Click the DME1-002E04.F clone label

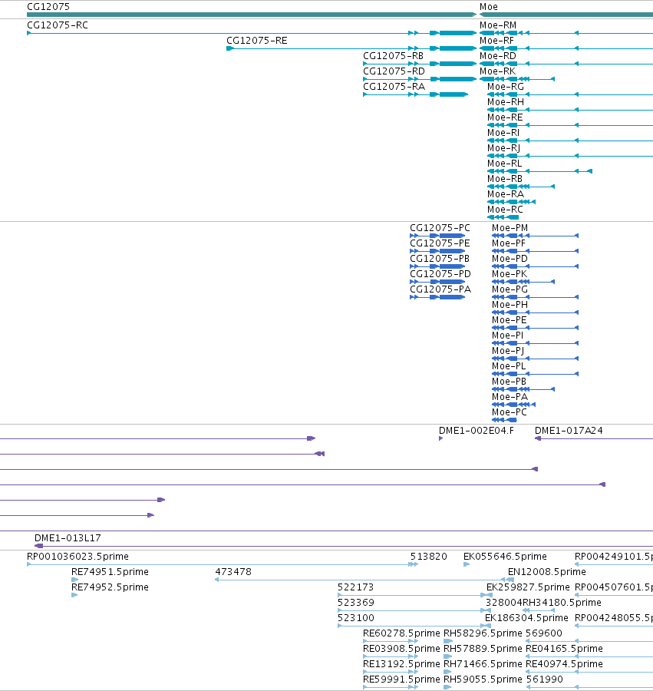pyautogui.click(x=477, y=431)
